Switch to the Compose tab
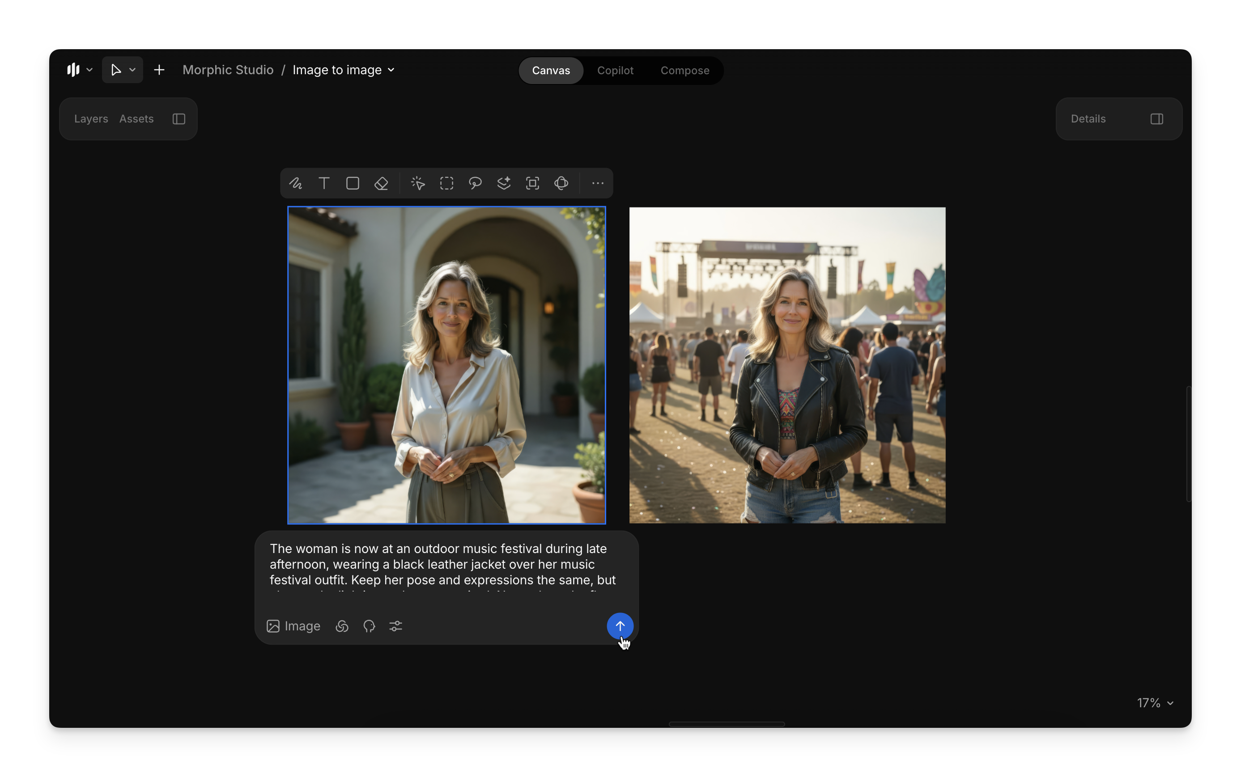 [x=684, y=70]
